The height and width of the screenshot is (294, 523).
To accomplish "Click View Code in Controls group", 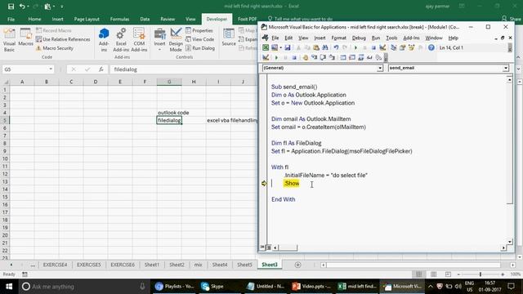I will (x=199, y=39).
